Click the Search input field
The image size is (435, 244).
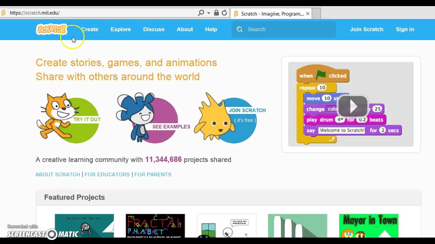[x=284, y=29]
